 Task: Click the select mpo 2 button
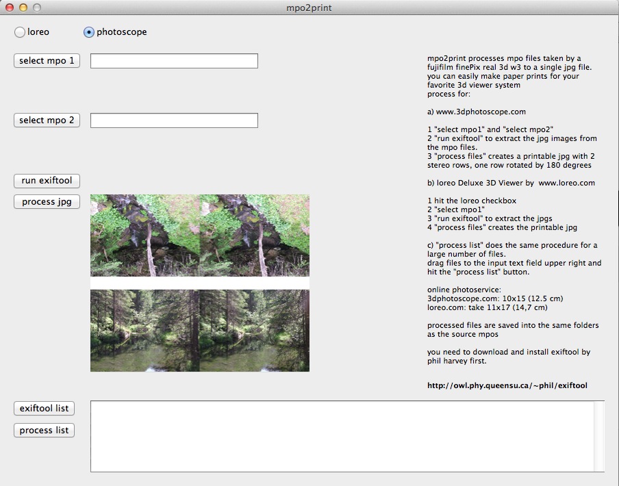[x=47, y=120]
